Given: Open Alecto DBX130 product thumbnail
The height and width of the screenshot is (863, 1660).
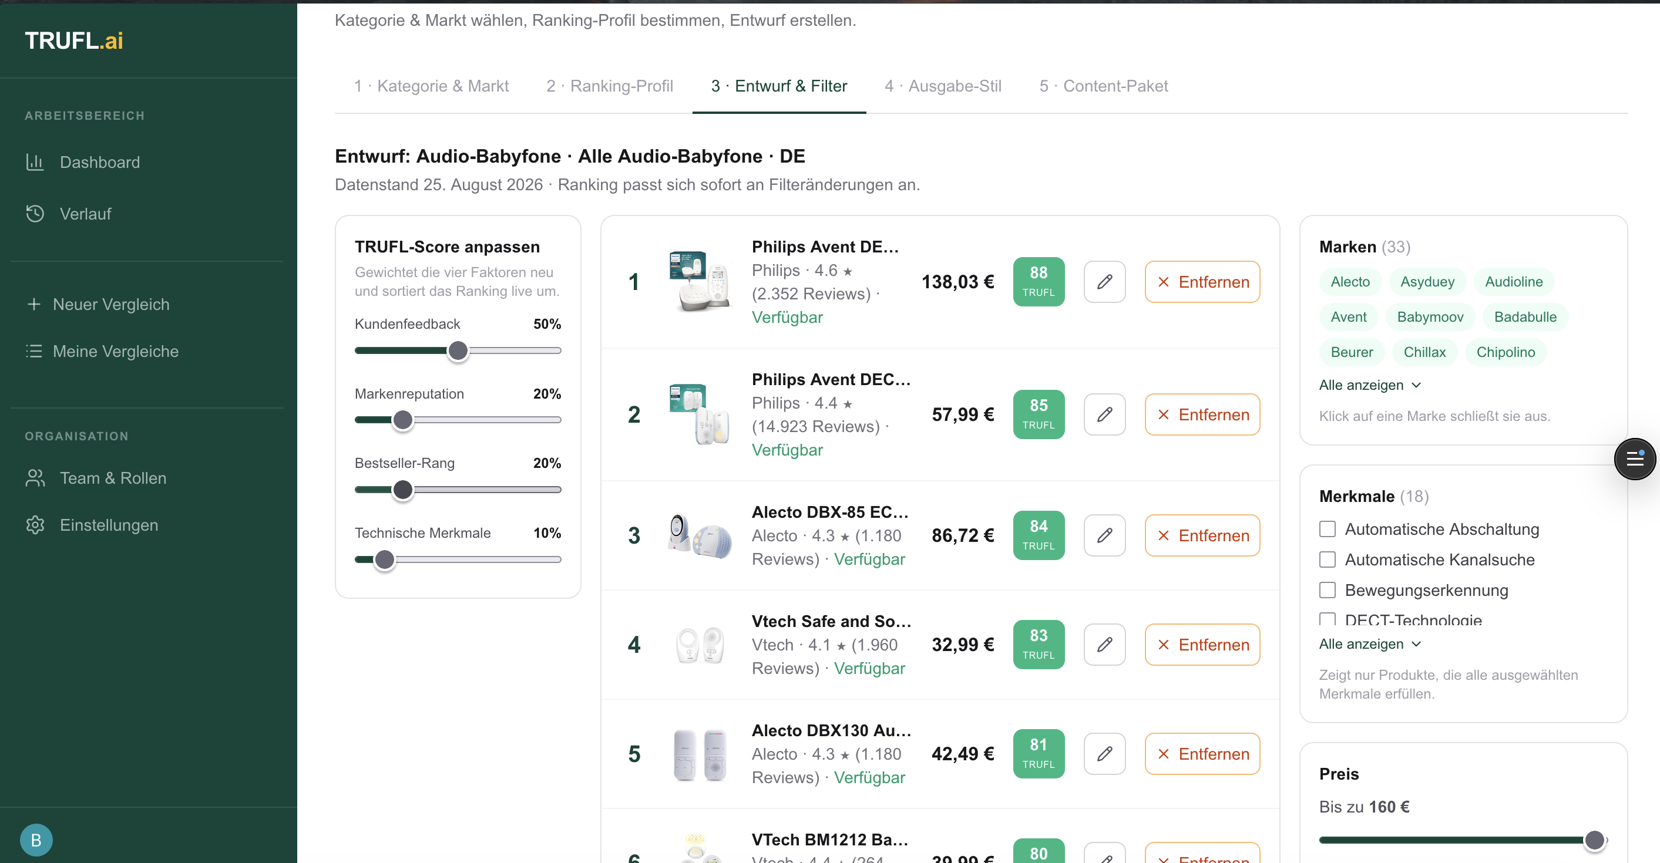Looking at the screenshot, I should click(x=700, y=754).
